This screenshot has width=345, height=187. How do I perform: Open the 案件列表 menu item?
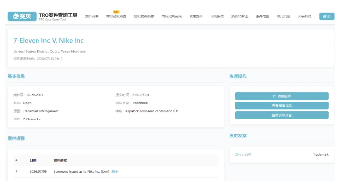[92, 17]
